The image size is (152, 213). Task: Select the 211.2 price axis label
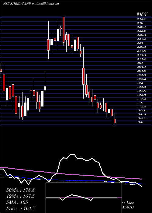(141, 59)
